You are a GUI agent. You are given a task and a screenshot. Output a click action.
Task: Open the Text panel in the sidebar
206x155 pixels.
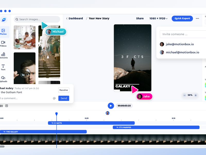3,67
